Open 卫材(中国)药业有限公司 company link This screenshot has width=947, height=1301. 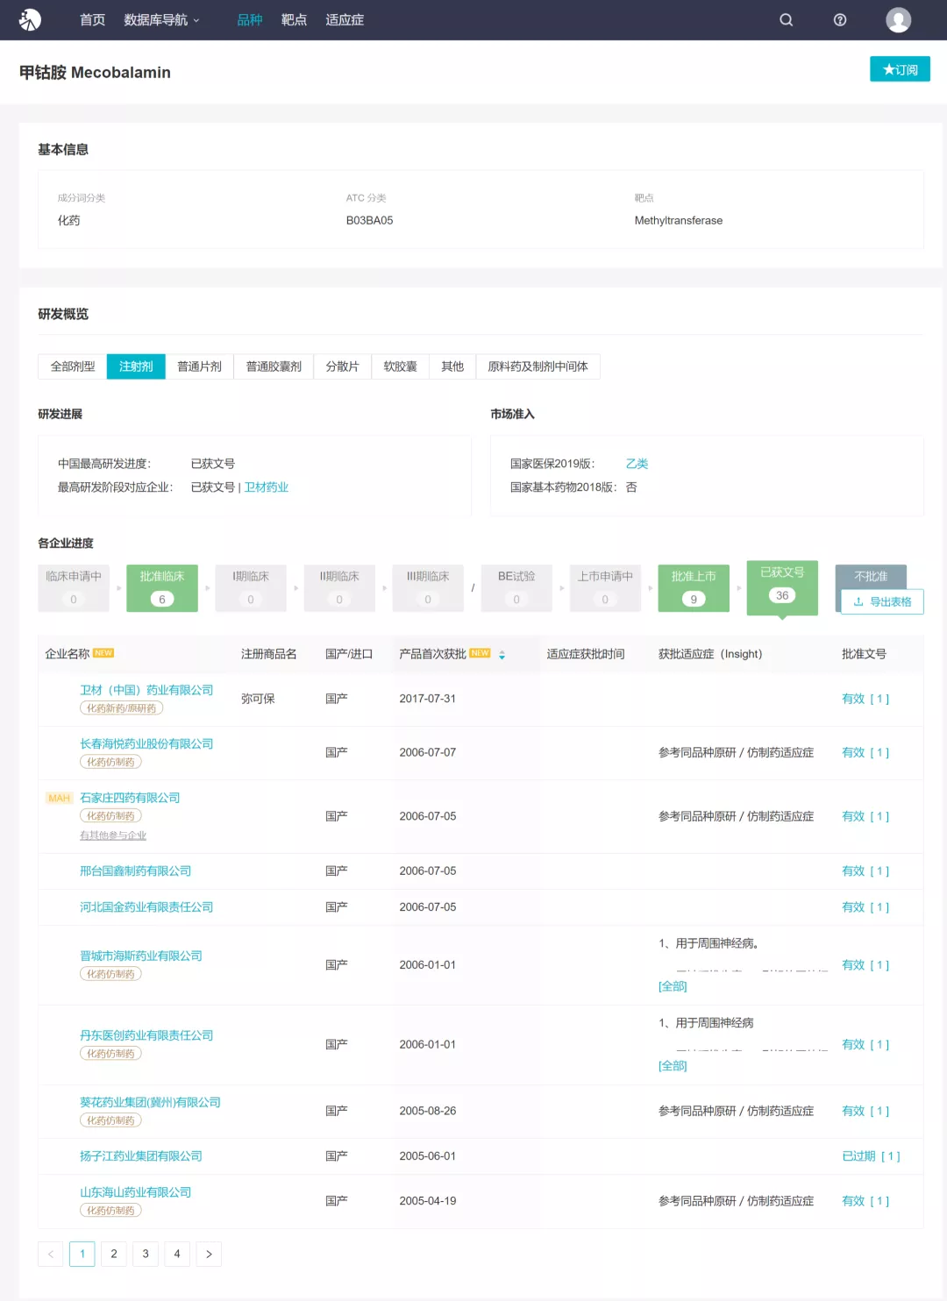[x=146, y=690]
